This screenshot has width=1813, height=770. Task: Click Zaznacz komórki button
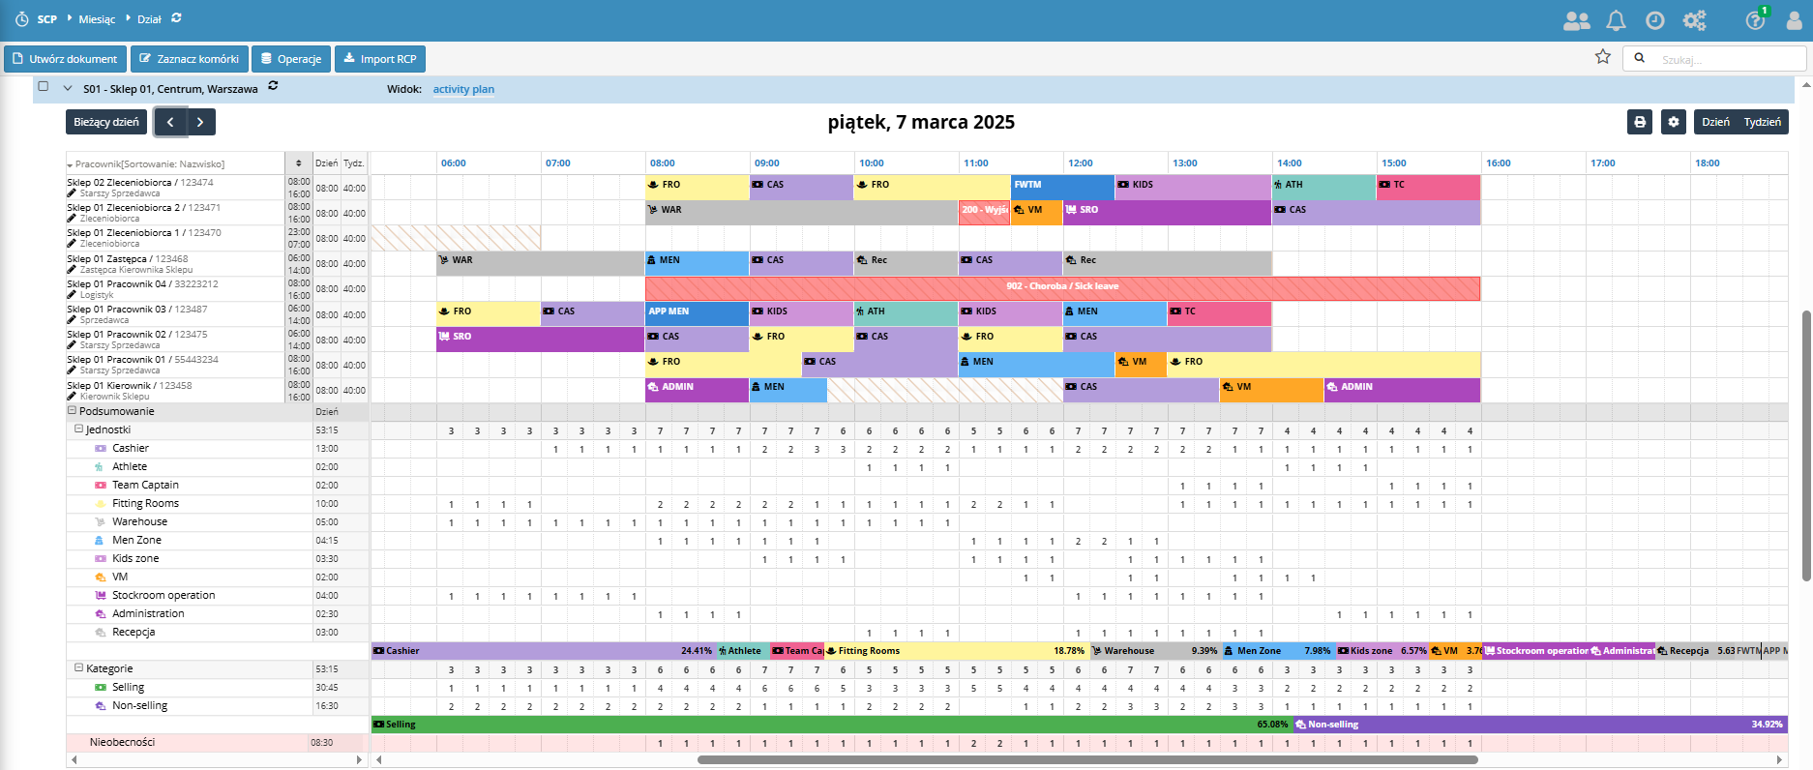[x=190, y=59]
